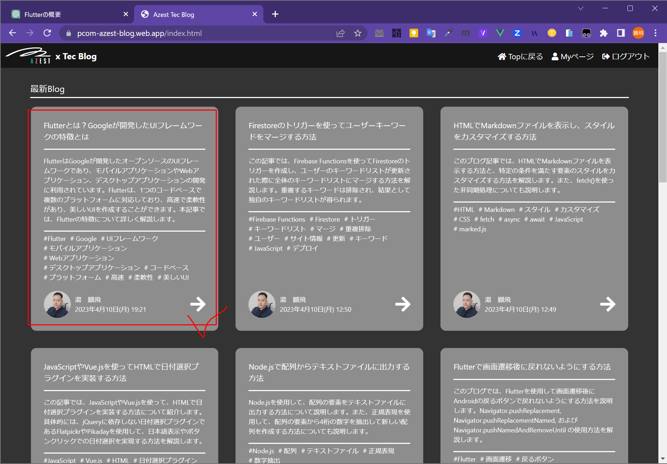This screenshot has width=667, height=464.
Task: Open the Google Translate extension
Action: tap(431, 33)
